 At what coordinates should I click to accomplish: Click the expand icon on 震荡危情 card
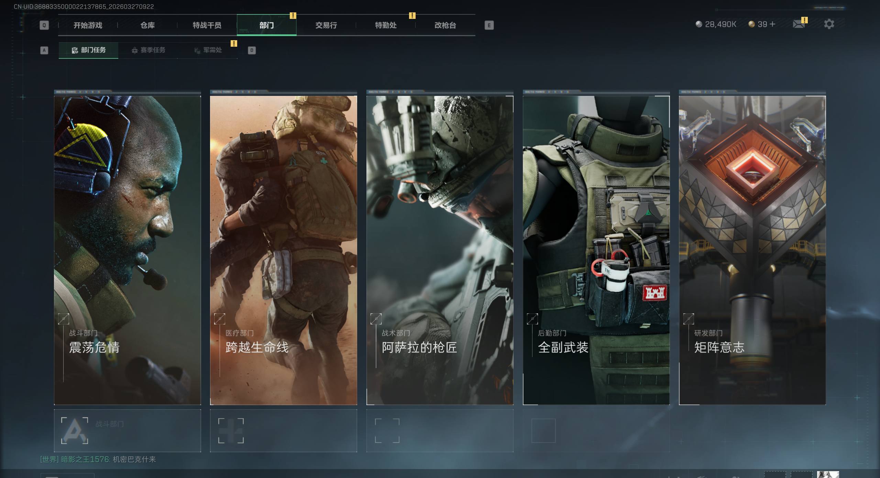(x=64, y=319)
